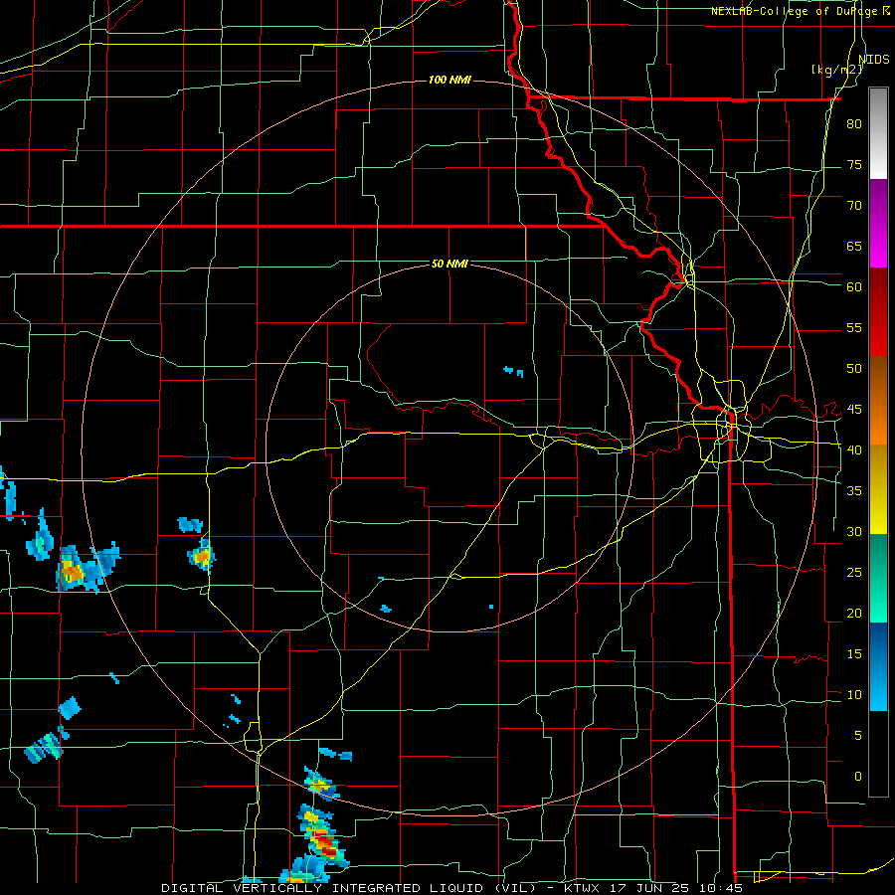
Task: Click the NIDS label near the color scale
Action: pos(874,59)
